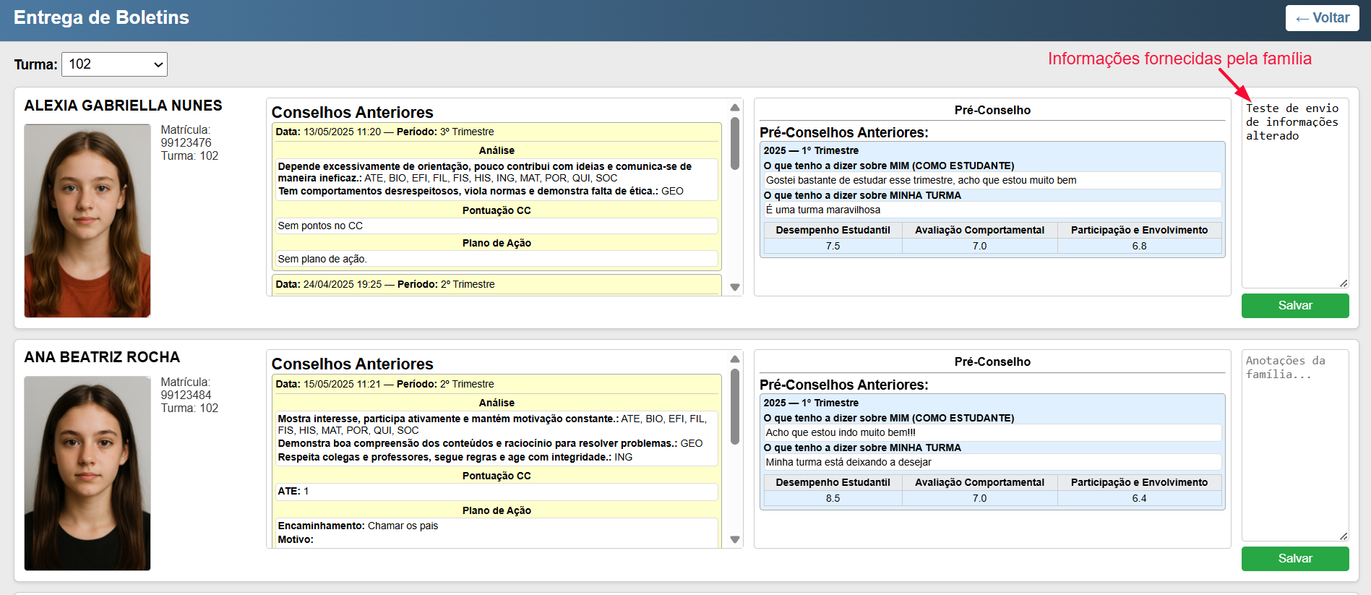Click scrollbar thumb in Ana Beatriz's councils panel
Screen dimensions: 1371x595
click(x=734, y=406)
